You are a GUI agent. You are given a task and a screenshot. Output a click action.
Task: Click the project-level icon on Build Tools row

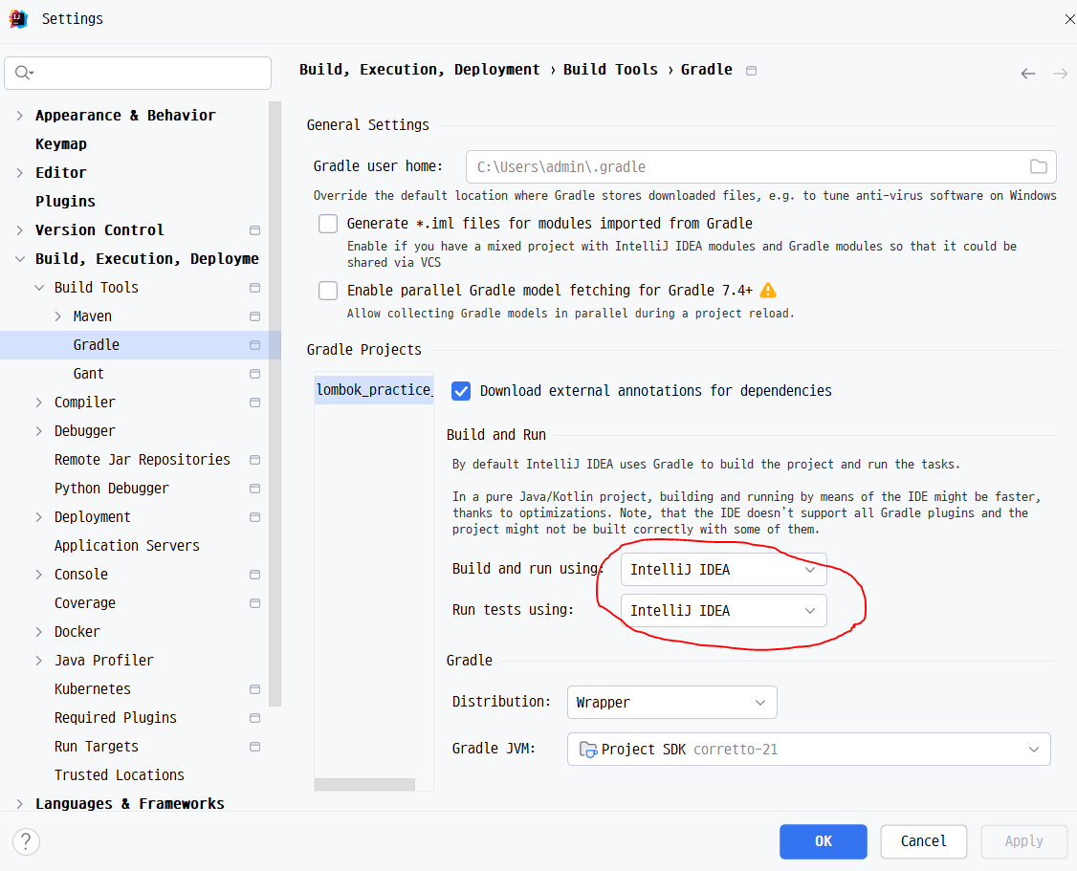tap(254, 289)
